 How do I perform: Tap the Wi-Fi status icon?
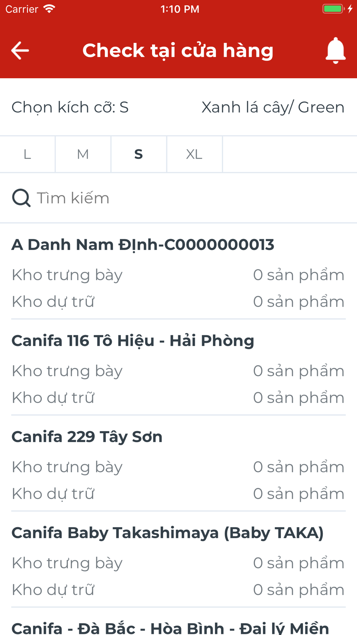click(49, 9)
